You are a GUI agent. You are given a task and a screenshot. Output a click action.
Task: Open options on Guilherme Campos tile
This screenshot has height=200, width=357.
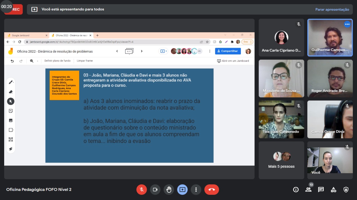pos(347,24)
